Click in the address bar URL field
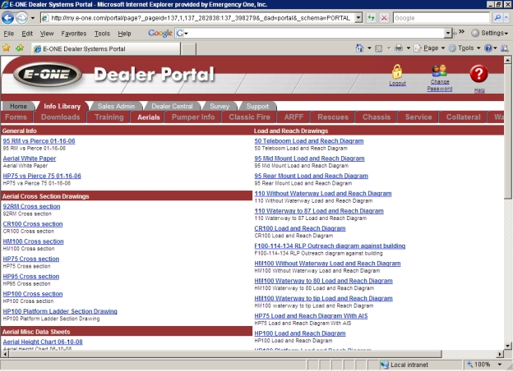Image resolution: width=513 pixels, height=372 pixels. 198,17
